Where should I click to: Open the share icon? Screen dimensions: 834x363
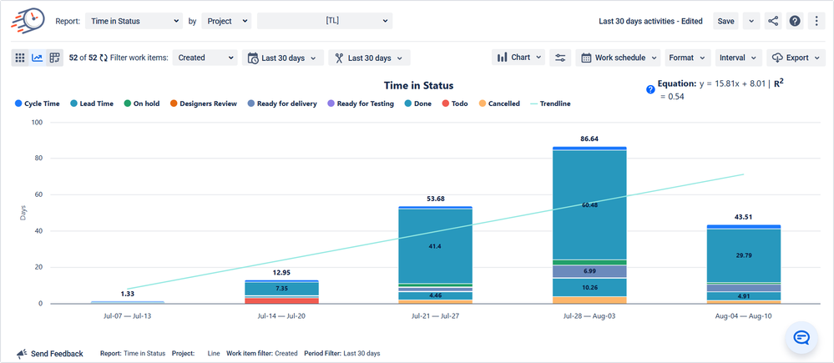773,21
